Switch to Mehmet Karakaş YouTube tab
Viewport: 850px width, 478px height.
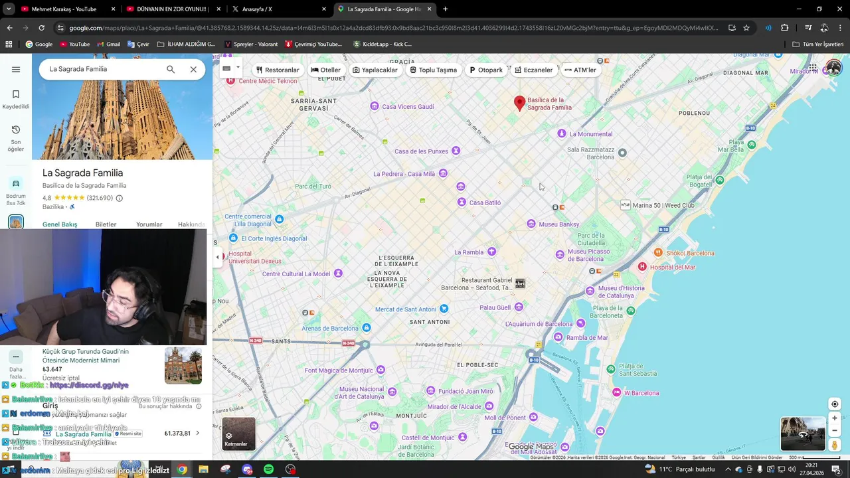pyautogui.click(x=68, y=9)
